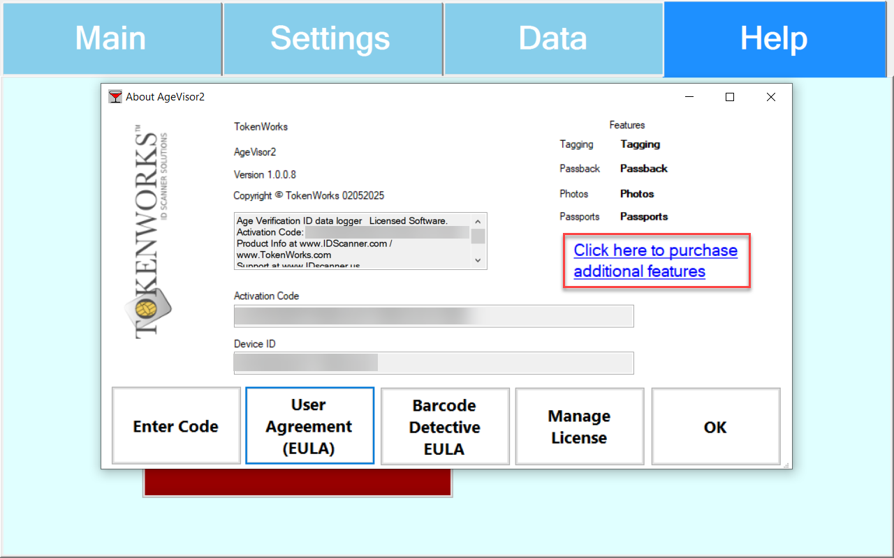This screenshot has height=558, width=894.
Task: Click the bold Tagging feature value
Action: 640,144
